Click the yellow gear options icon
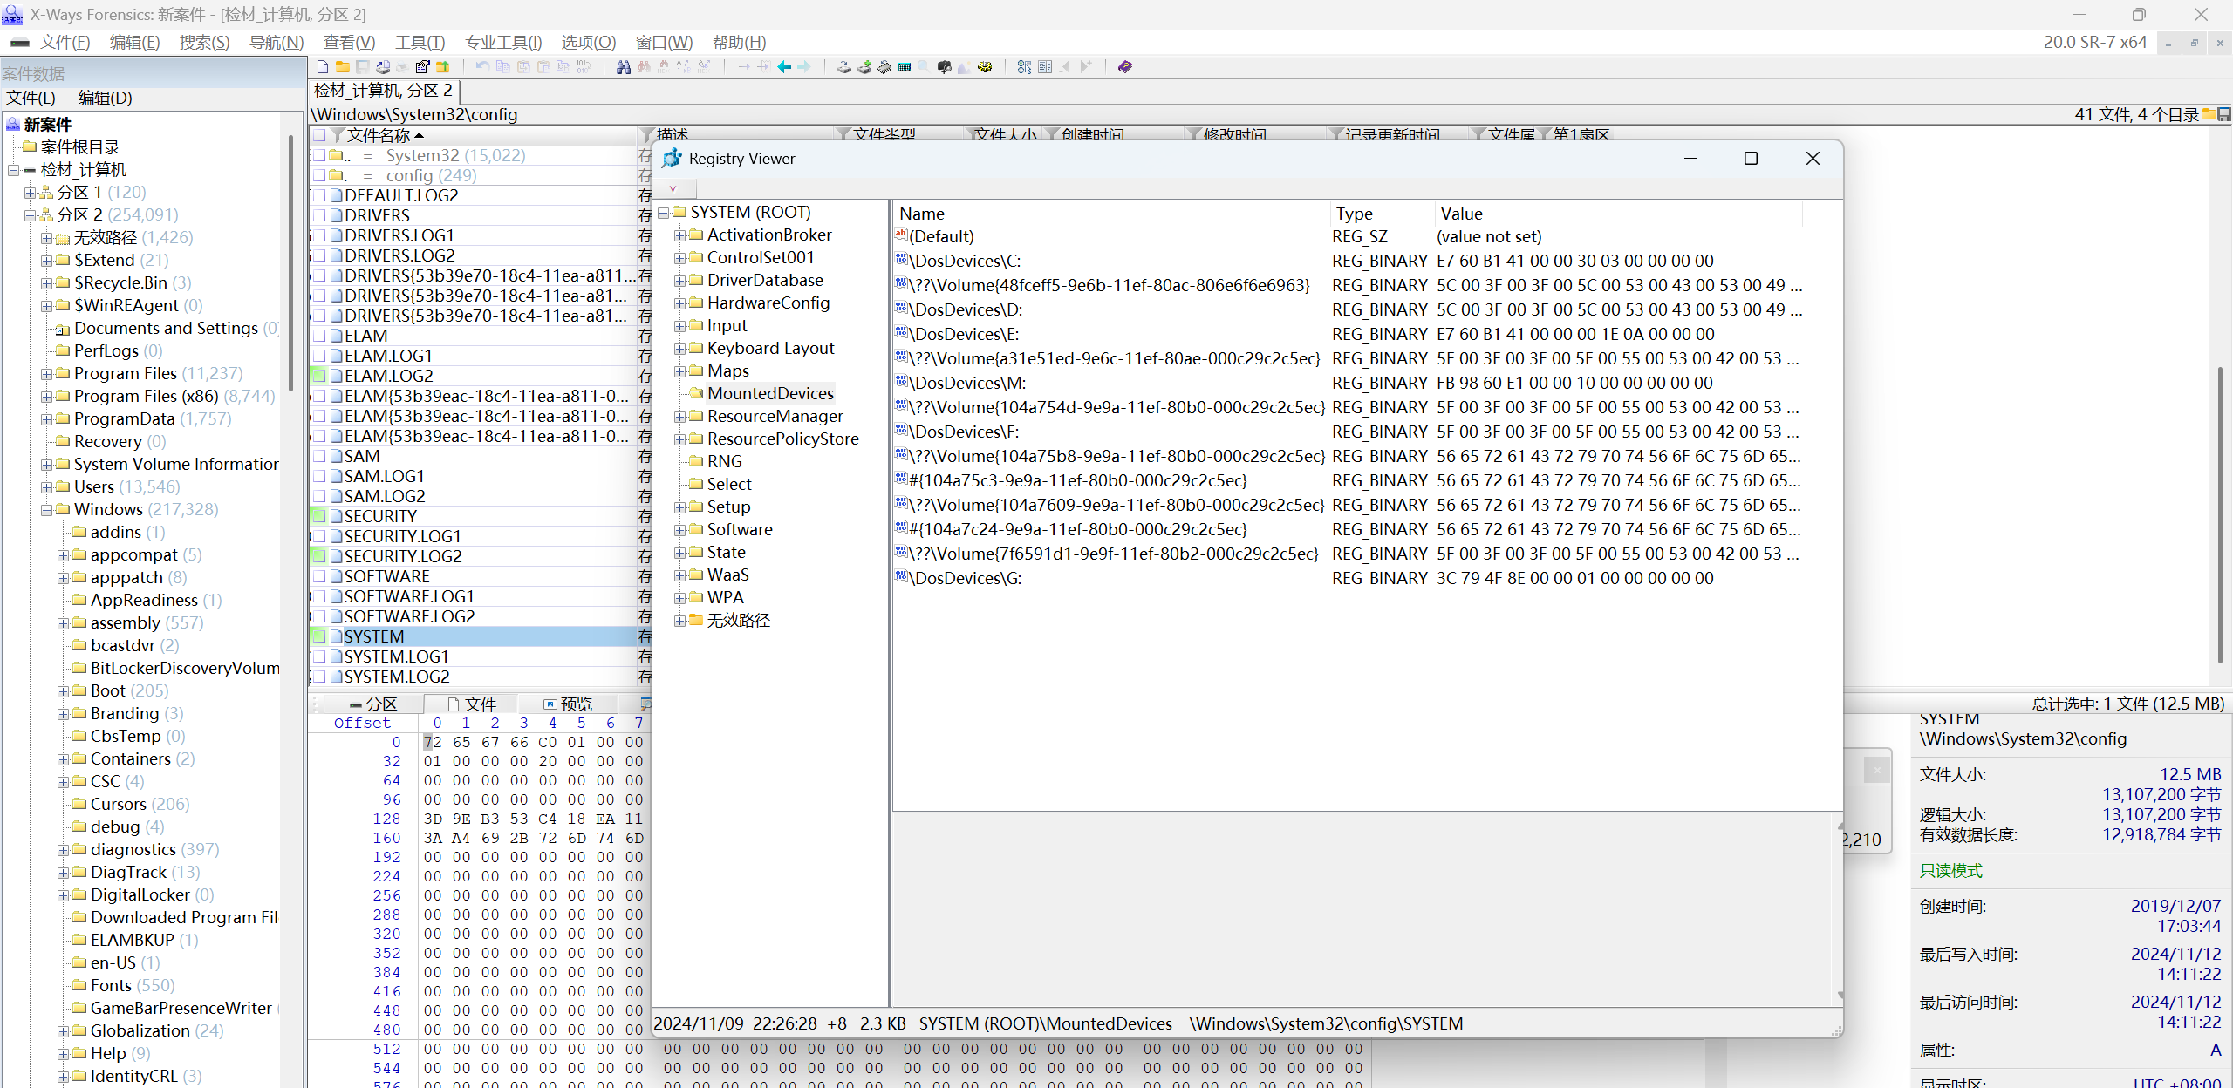The height and width of the screenshot is (1088, 2233). [985, 67]
